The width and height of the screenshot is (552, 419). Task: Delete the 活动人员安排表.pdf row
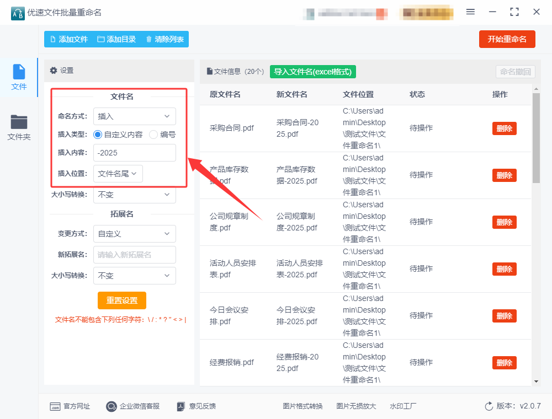pyautogui.click(x=504, y=269)
